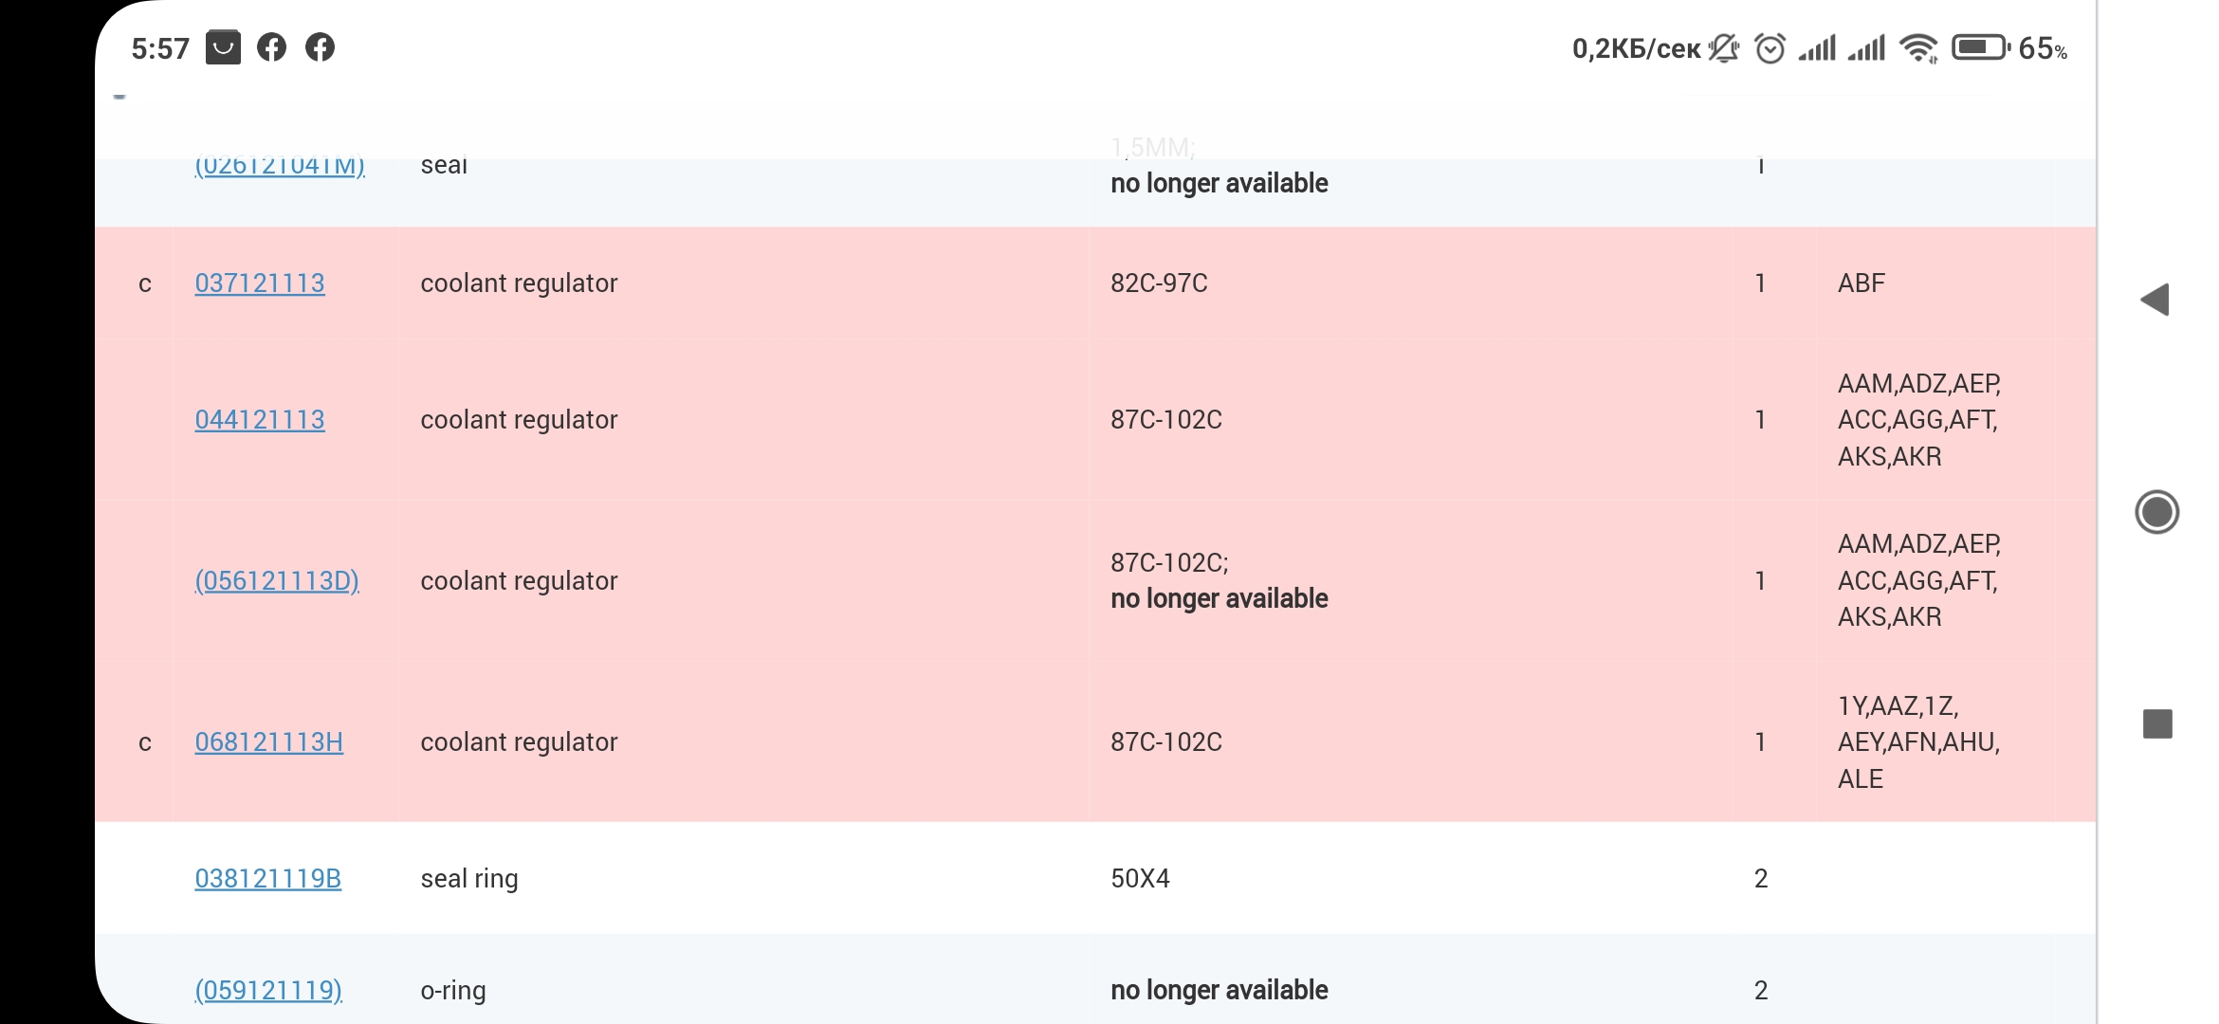The height and width of the screenshot is (1024, 2219).
Task: Tap the clock time 5:57
Action: point(160,48)
